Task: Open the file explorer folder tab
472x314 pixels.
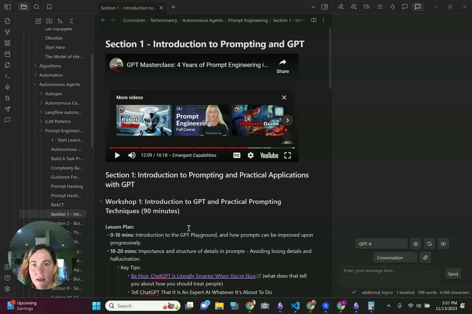Action: pos(24,7)
